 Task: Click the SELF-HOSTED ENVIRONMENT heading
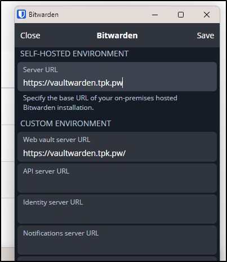[74, 54]
